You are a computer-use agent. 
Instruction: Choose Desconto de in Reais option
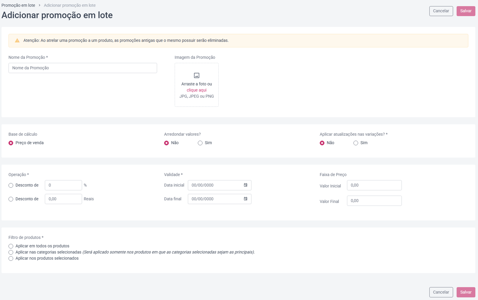(11, 199)
